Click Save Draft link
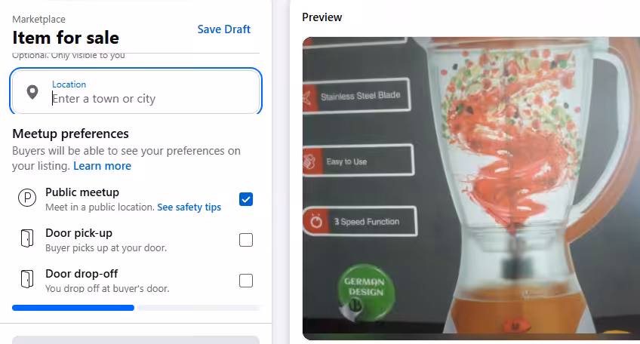Viewport: 640px width, 344px height. (x=223, y=29)
